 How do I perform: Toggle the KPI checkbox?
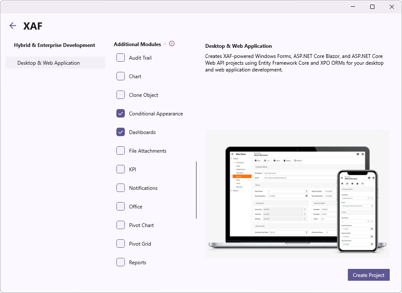coord(121,170)
